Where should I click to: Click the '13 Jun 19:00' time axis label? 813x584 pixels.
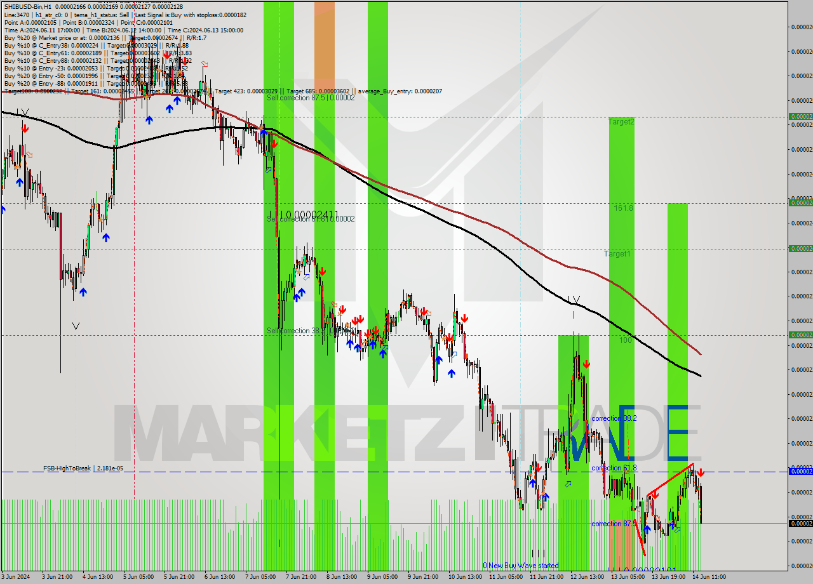667,576
